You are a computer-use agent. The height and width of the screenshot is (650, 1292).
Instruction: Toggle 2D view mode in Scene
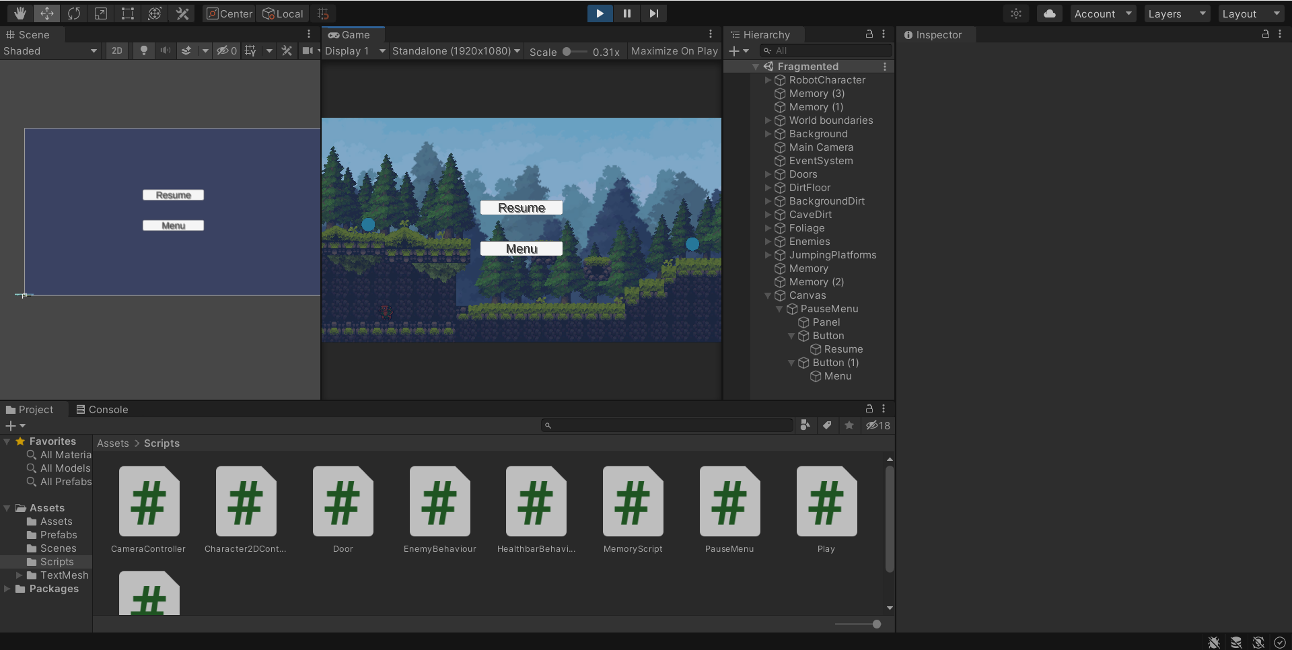(x=117, y=51)
